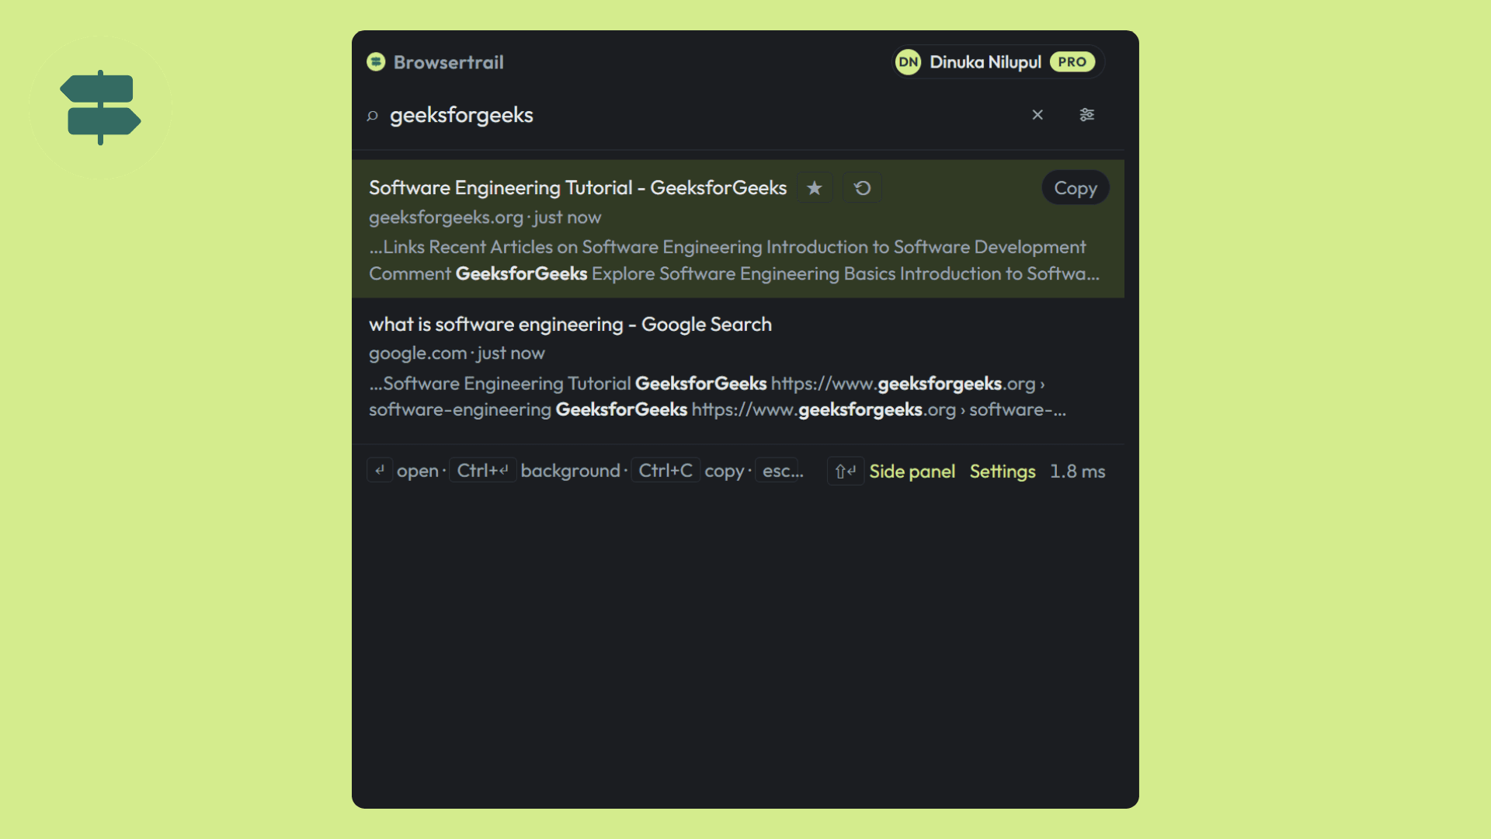Click the PRO badge
This screenshot has height=839, width=1491.
1072,62
